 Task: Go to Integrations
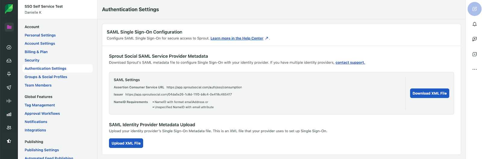[x=35, y=130]
